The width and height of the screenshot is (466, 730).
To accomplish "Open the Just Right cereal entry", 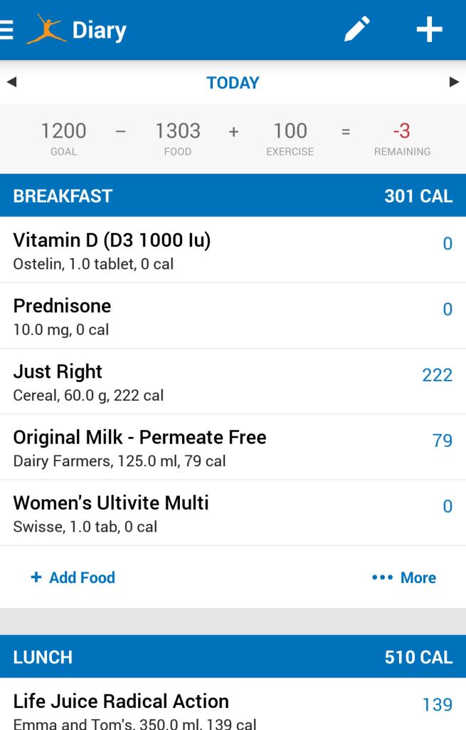I will [213, 381].
